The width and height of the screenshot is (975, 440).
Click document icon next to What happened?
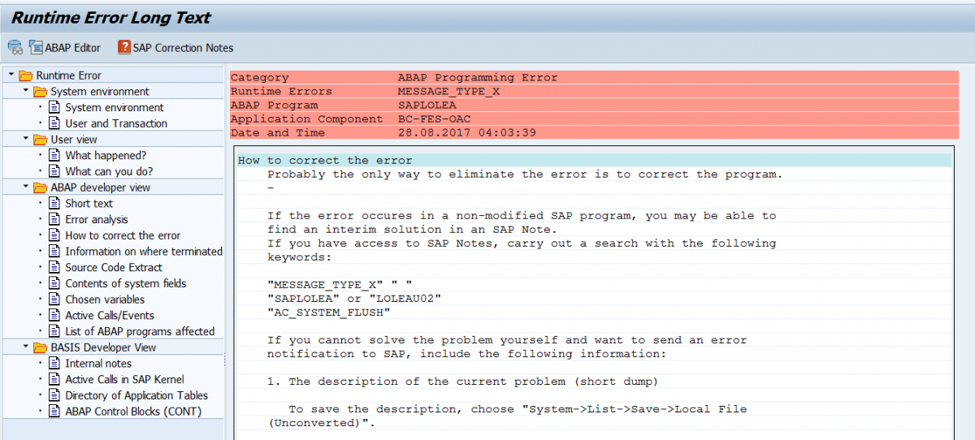click(55, 155)
